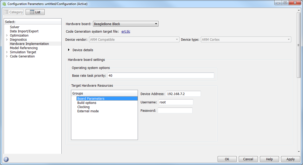Select External mode group
This screenshot has width=303, height=165.
pyautogui.click(x=88, y=111)
